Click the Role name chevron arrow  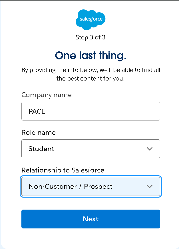click(149, 149)
